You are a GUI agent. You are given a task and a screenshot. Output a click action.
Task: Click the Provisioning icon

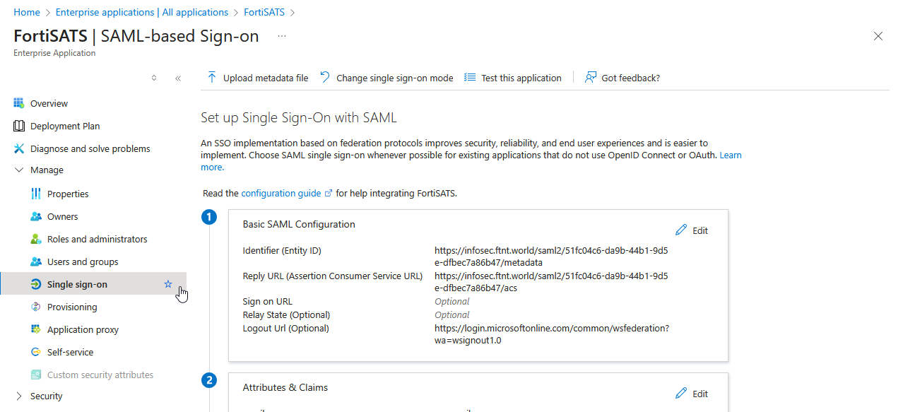(36, 307)
